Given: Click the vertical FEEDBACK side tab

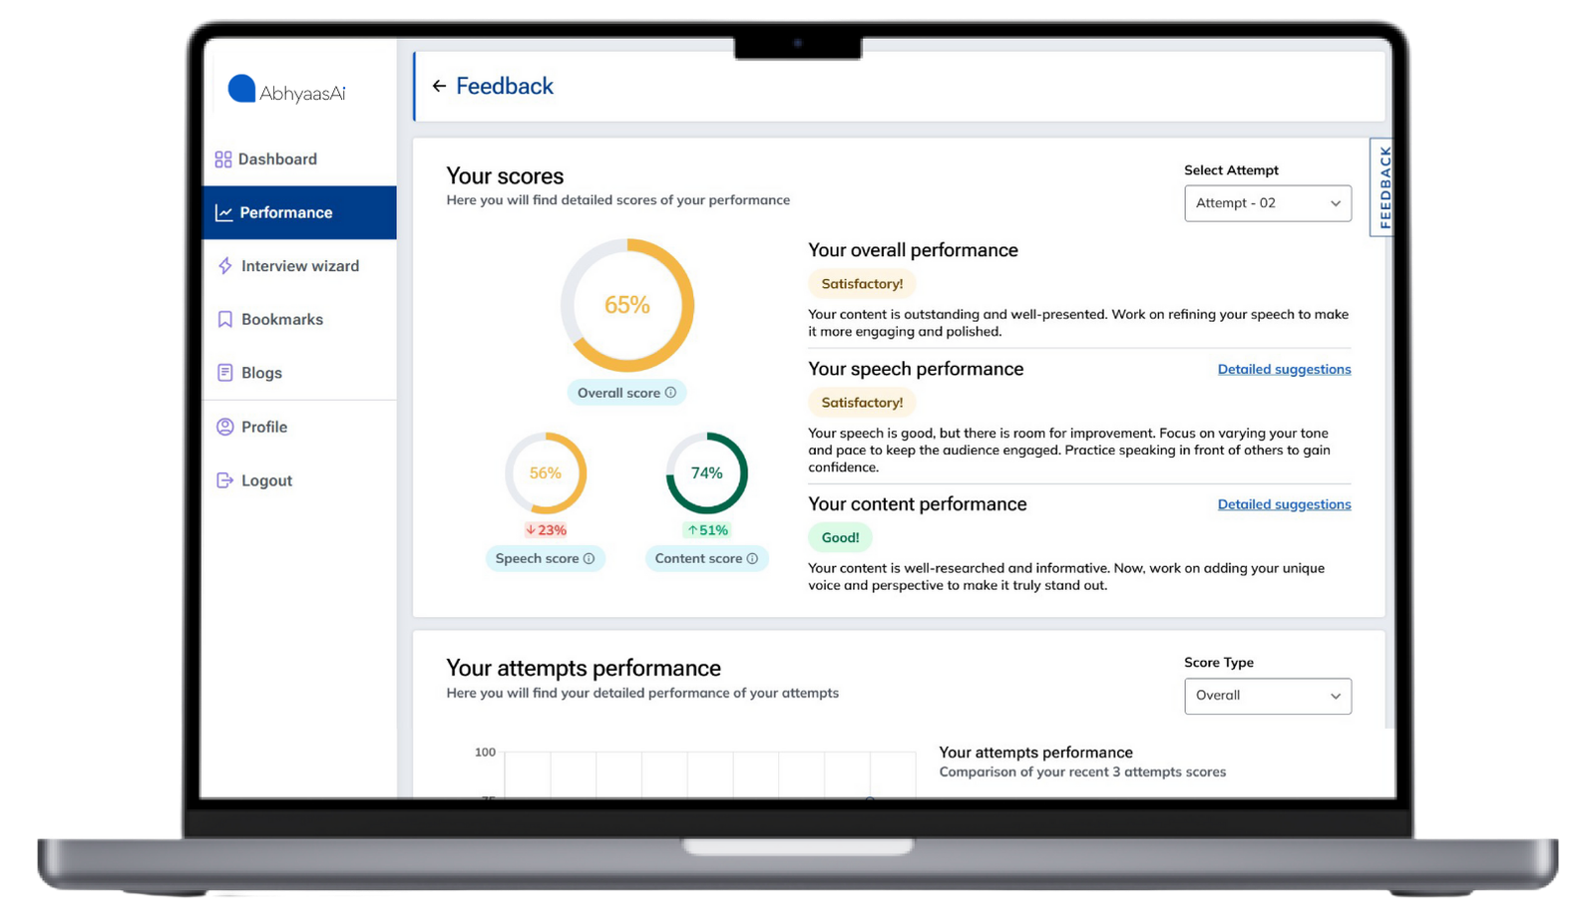Looking at the screenshot, I should click(x=1384, y=186).
